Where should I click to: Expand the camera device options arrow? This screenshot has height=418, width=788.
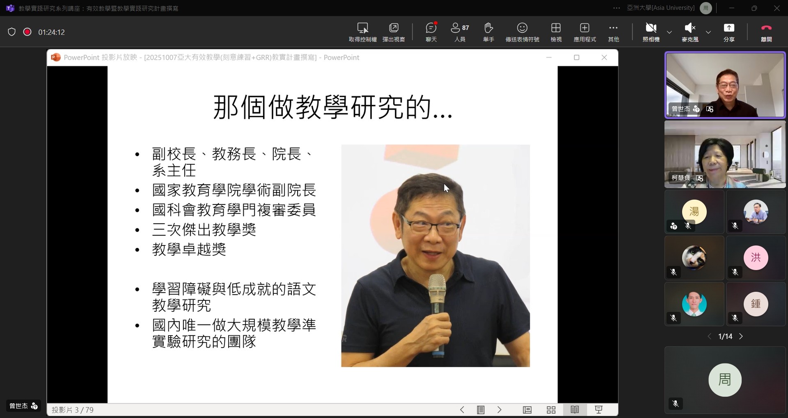[669, 32]
